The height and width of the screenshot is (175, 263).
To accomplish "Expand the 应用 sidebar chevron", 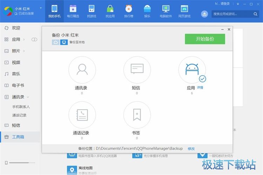I will (24, 40).
